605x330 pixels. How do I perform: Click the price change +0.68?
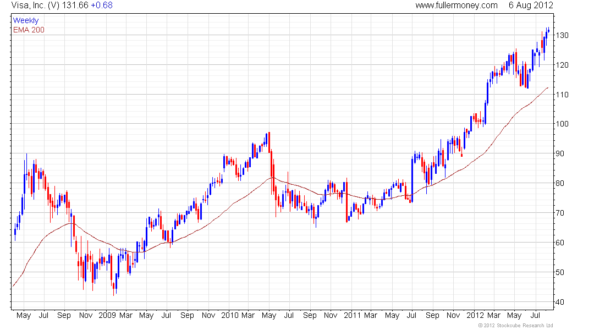pos(102,5)
